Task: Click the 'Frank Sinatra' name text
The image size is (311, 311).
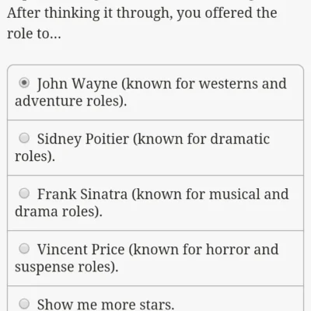Action: pyautogui.click(x=82, y=194)
